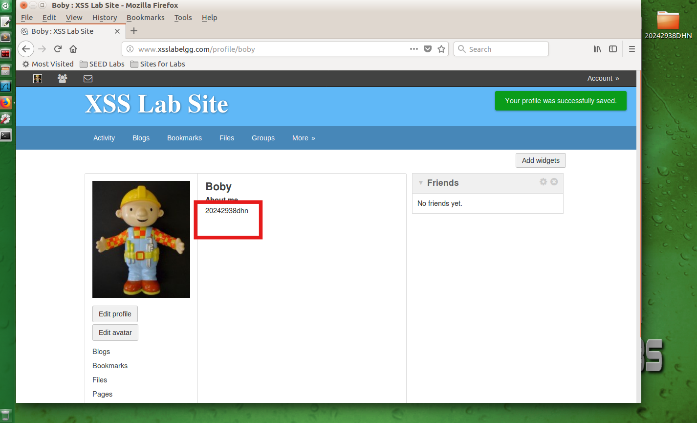697x423 pixels.
Task: Open the Help menu
Action: coord(209,18)
